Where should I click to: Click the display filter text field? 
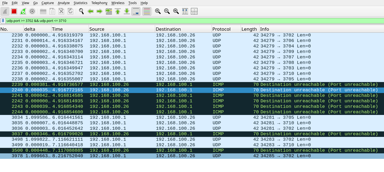pos(193,21)
